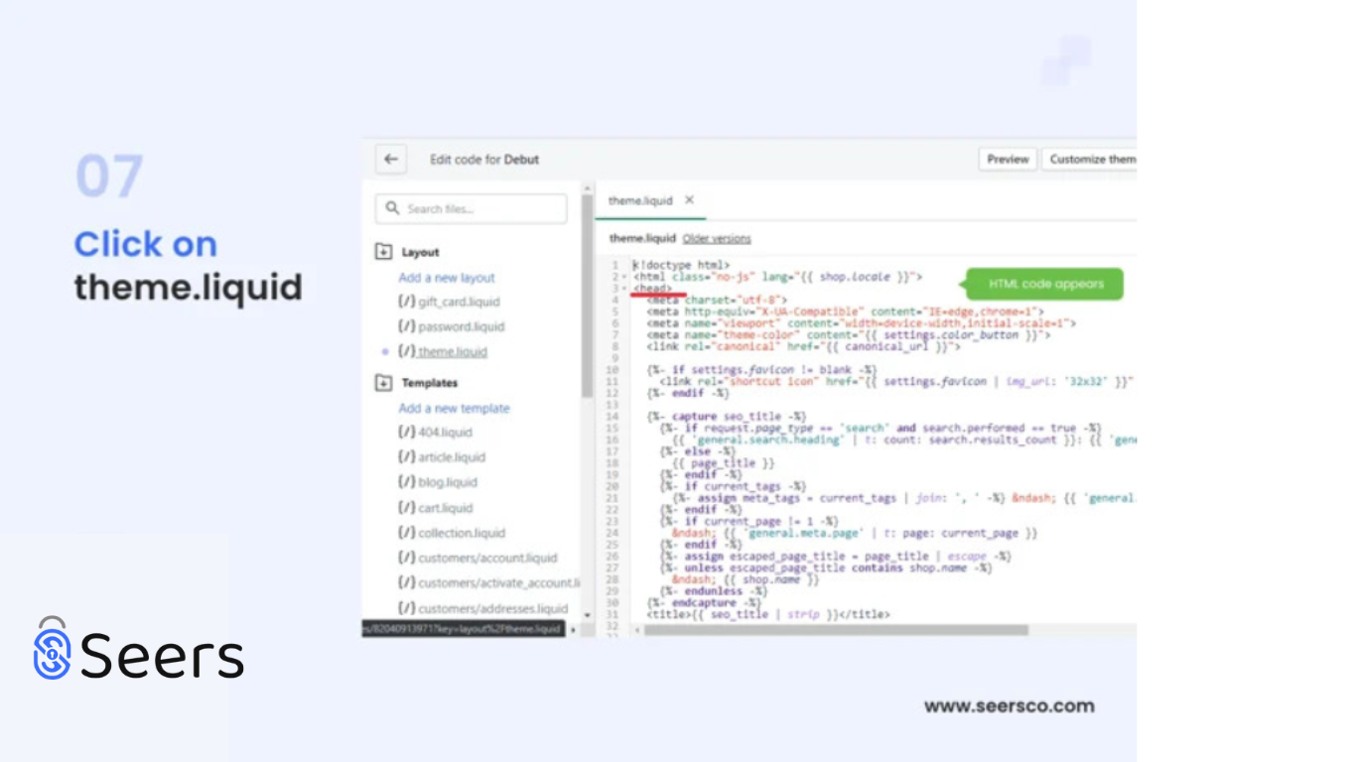
Task: Click www.seersco.com web address
Action: [1009, 706]
